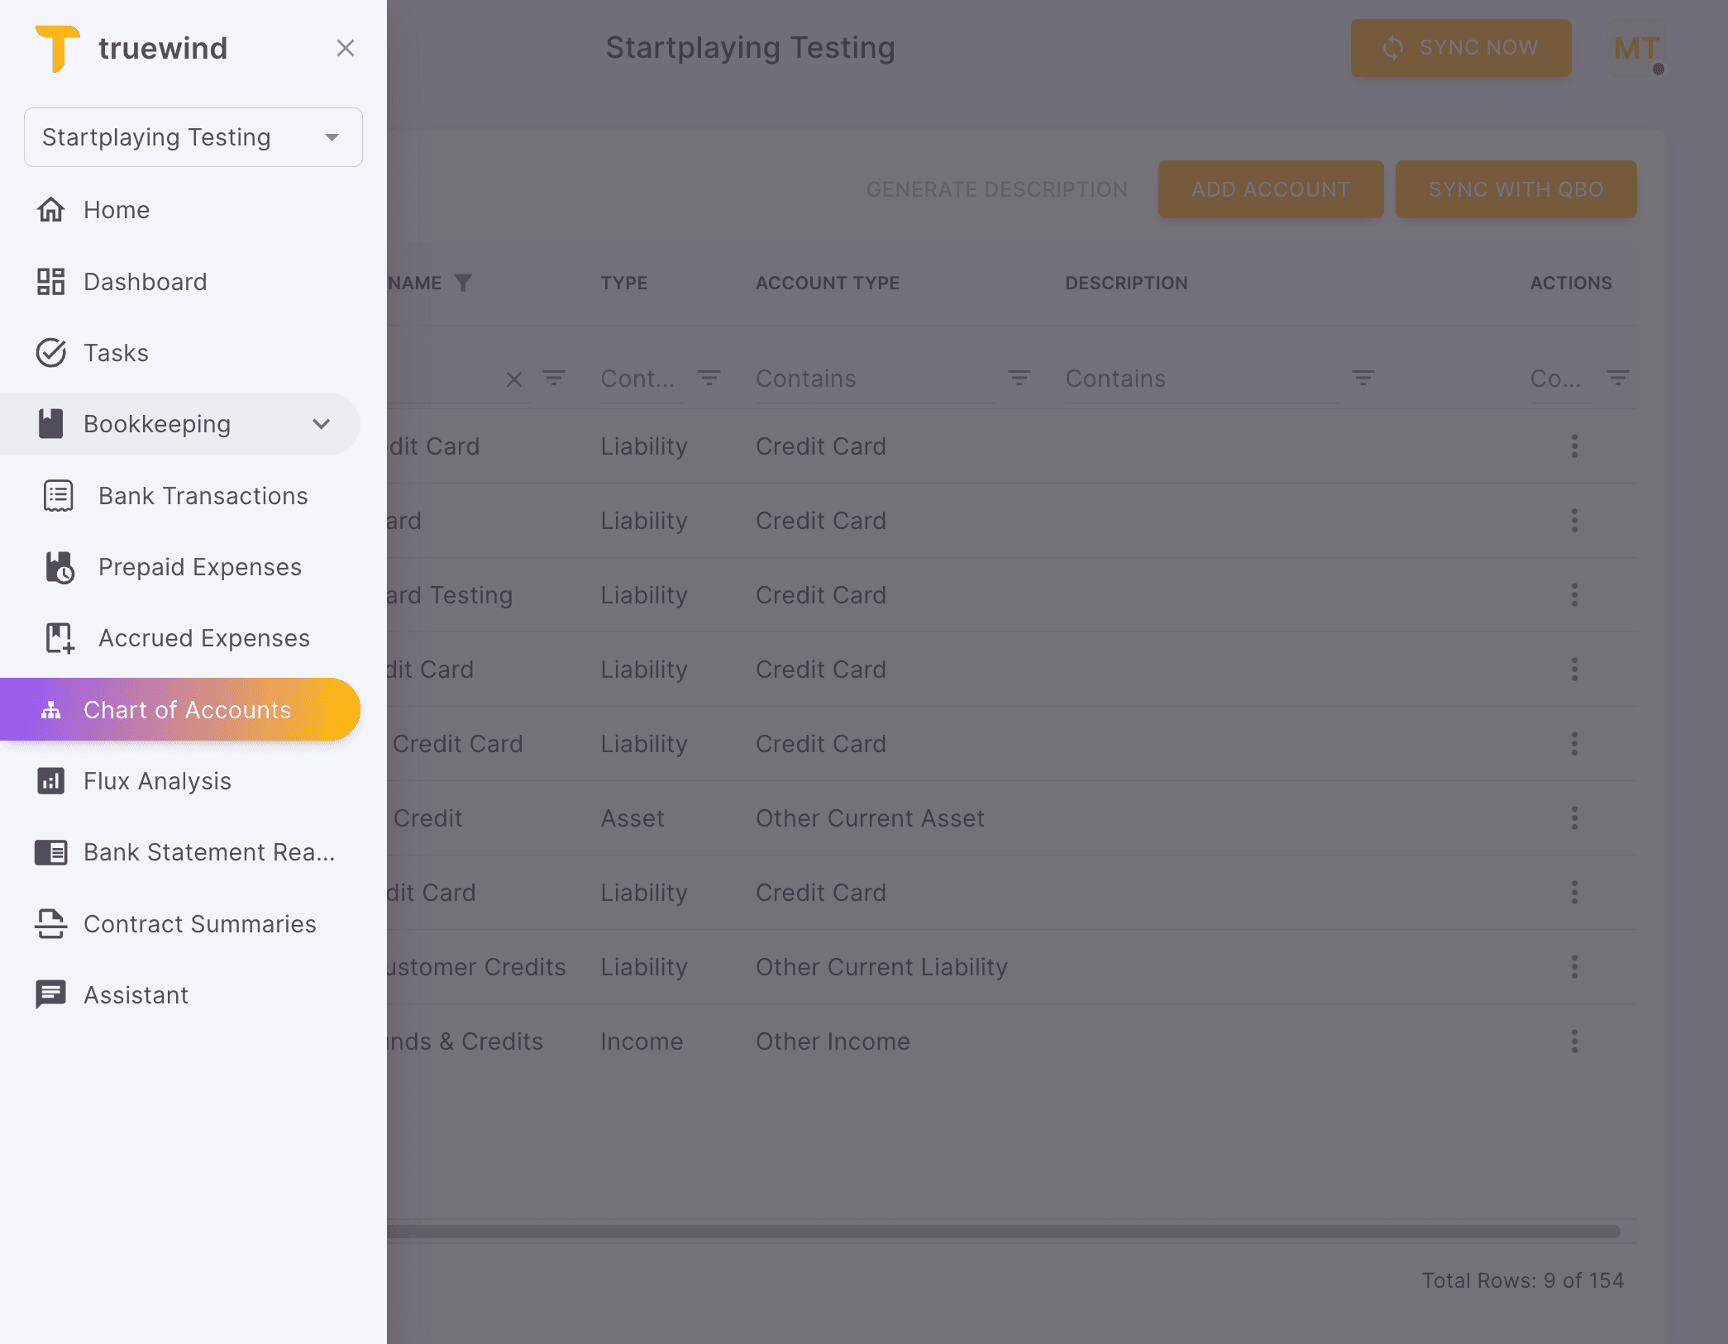Collapse the Bookkeeping menu chevron
The height and width of the screenshot is (1344, 1728).
pos(321,424)
